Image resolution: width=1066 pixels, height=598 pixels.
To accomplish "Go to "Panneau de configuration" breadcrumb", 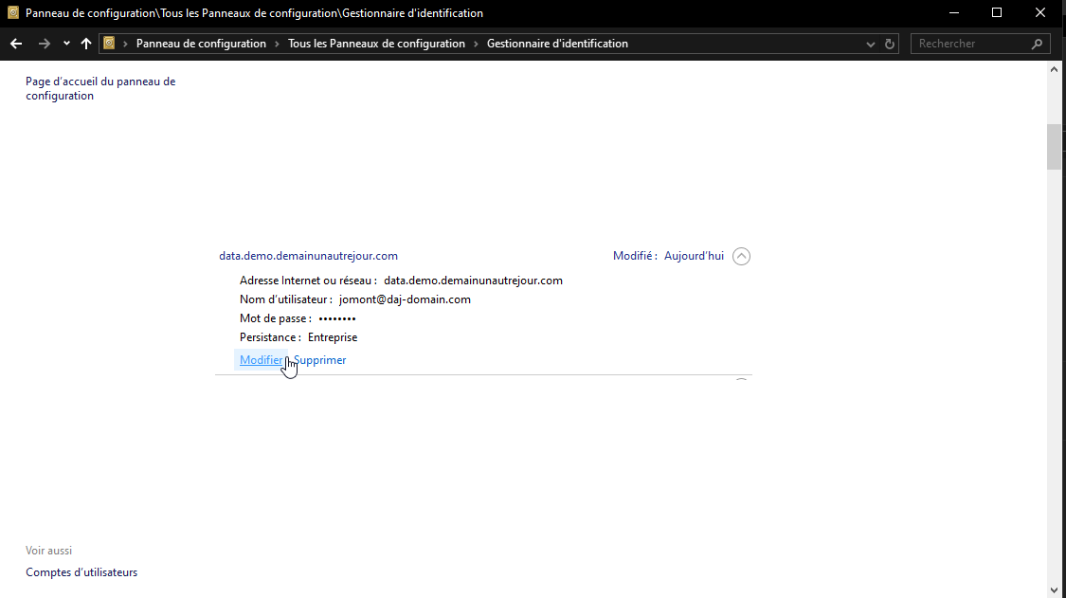I will click(201, 44).
